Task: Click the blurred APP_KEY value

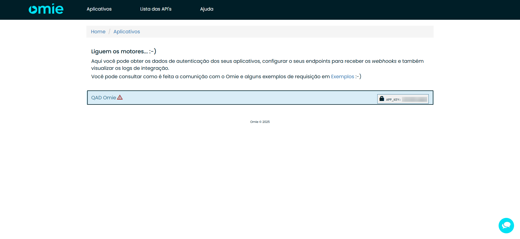Action: pos(414,99)
